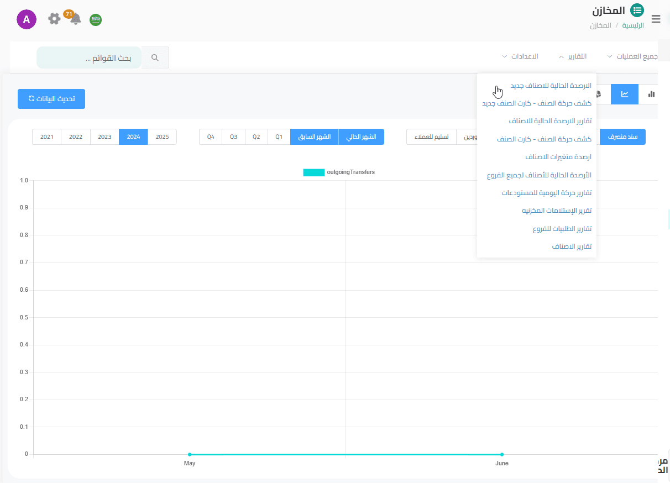Switch to bar chart view
Image resolution: width=670 pixels, height=483 pixels.
[651, 95]
